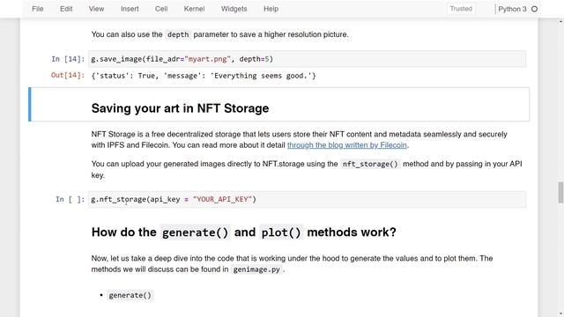Image resolution: width=564 pixels, height=317 pixels.
Task: Select the In [14] cell prompt
Action: point(68,59)
